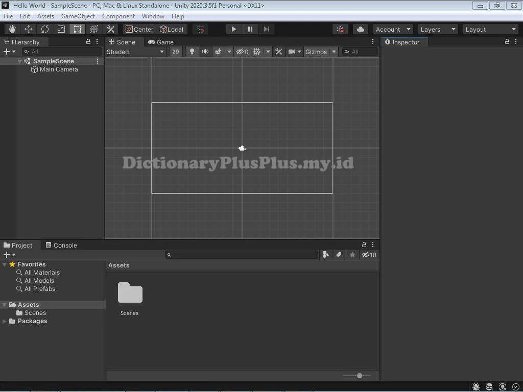Open the Layout dropdown
Screen dimensions: 523x392
coord(491,29)
